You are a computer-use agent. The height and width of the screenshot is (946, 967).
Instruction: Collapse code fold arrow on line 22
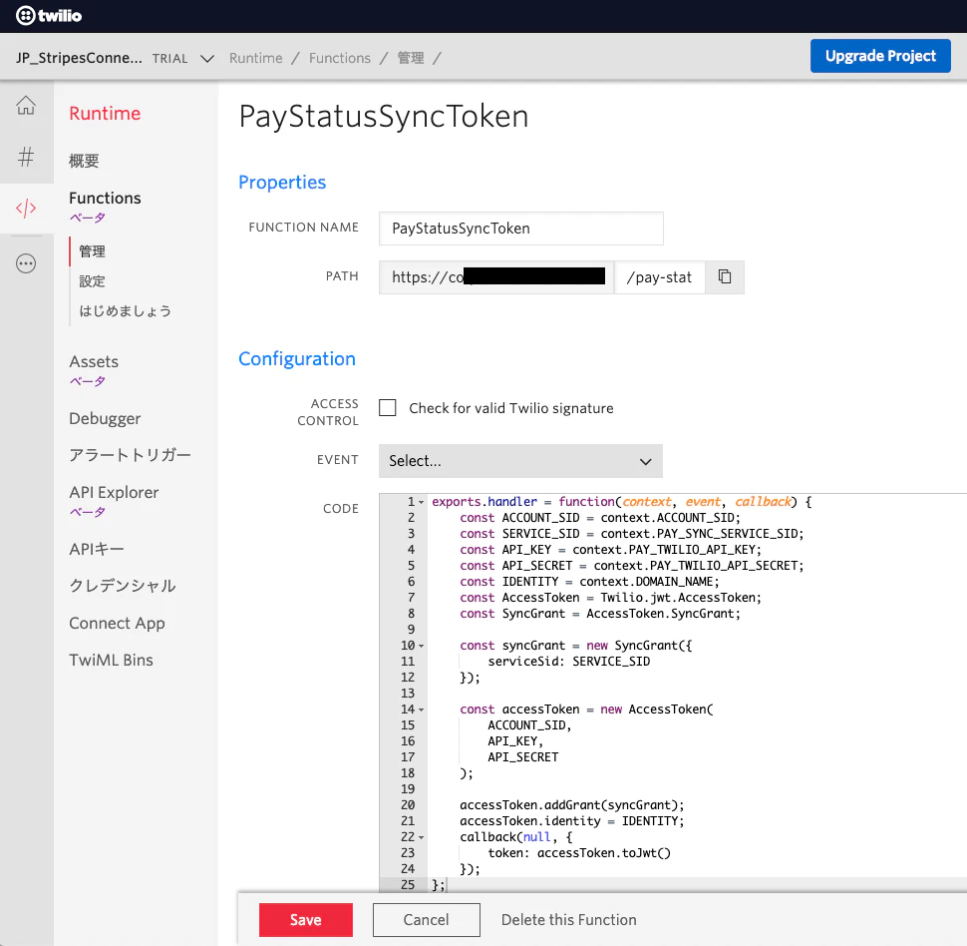coord(422,837)
